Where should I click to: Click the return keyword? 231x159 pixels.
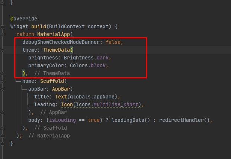[x=25, y=35]
